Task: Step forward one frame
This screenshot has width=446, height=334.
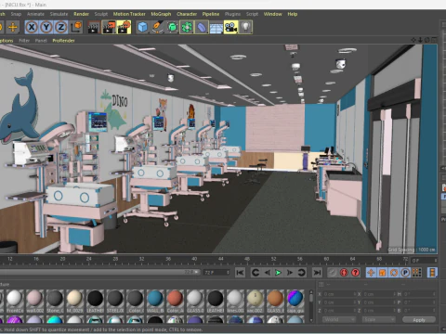Action: pos(290,273)
